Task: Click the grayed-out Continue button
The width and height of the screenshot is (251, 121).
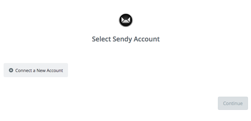Action: pos(233,103)
